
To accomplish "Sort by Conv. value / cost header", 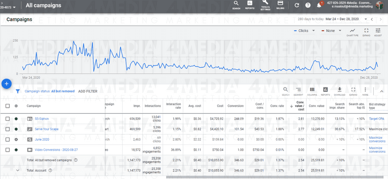I will coord(300,106).
